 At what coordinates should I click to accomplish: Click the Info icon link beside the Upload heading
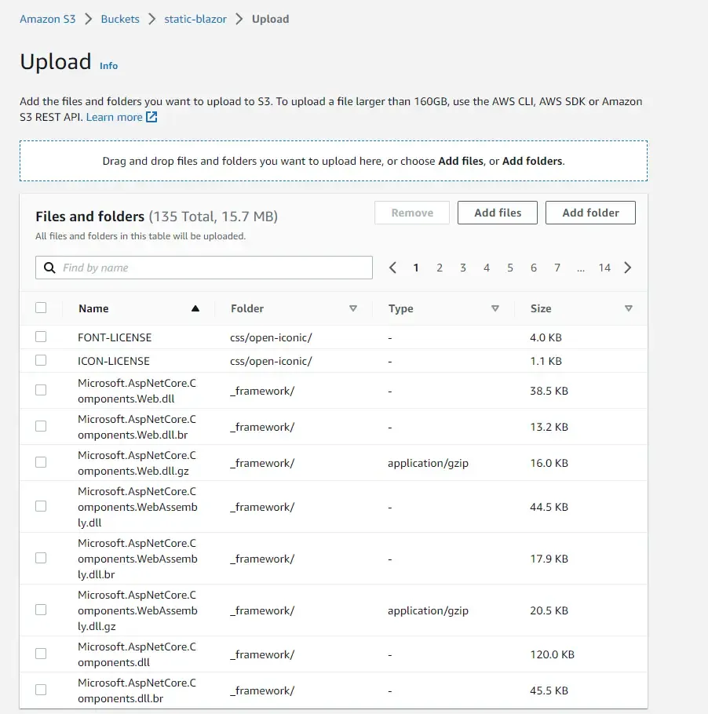[x=109, y=66]
